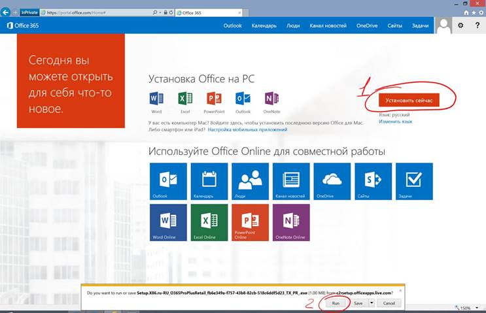Image resolution: width=486 pixels, height=313 pixels.
Task: Open Сайты in the top navigation
Action: tap(394, 25)
